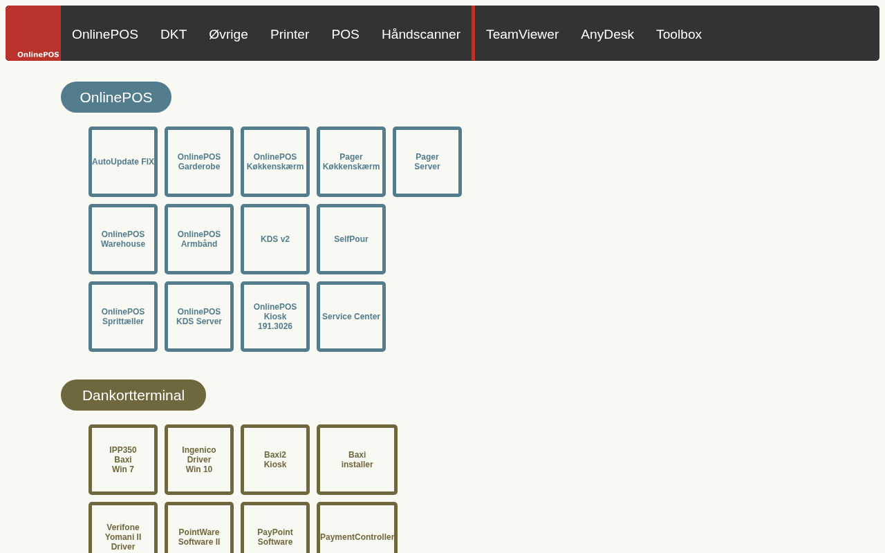Download AutoUpdate FIX tile

pos(123,162)
